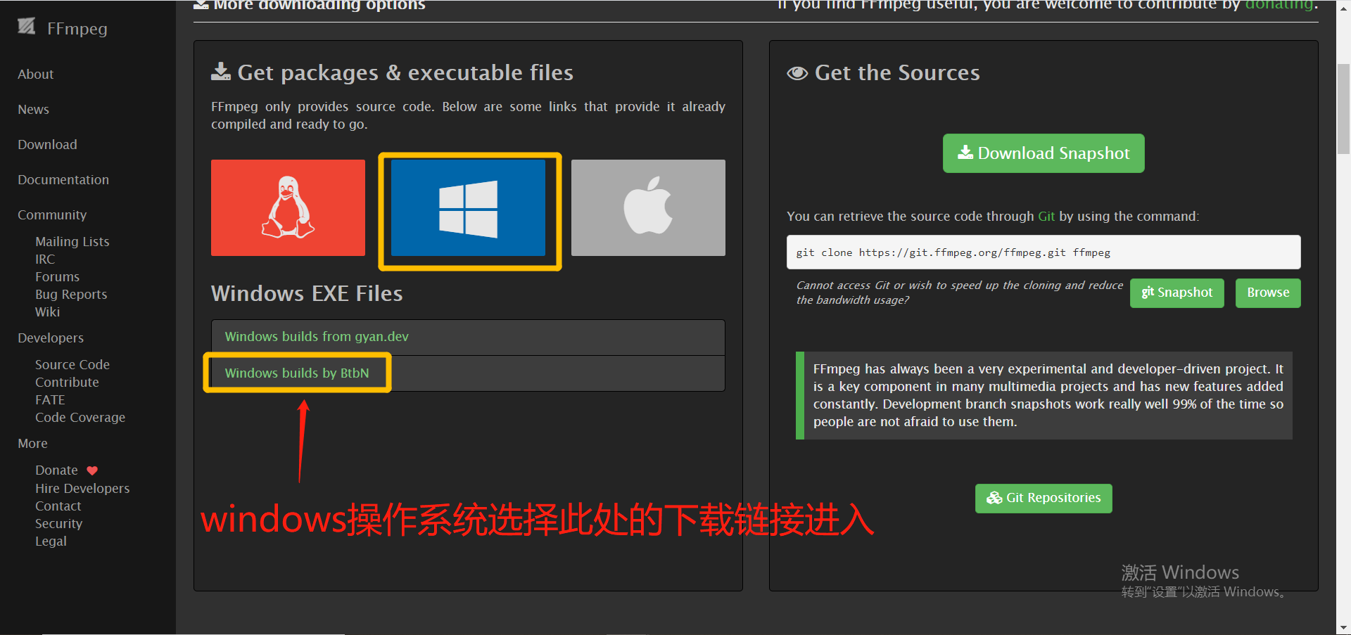1351x635 pixels.
Task: Click the heart icon next to Donate
Action: click(x=92, y=470)
